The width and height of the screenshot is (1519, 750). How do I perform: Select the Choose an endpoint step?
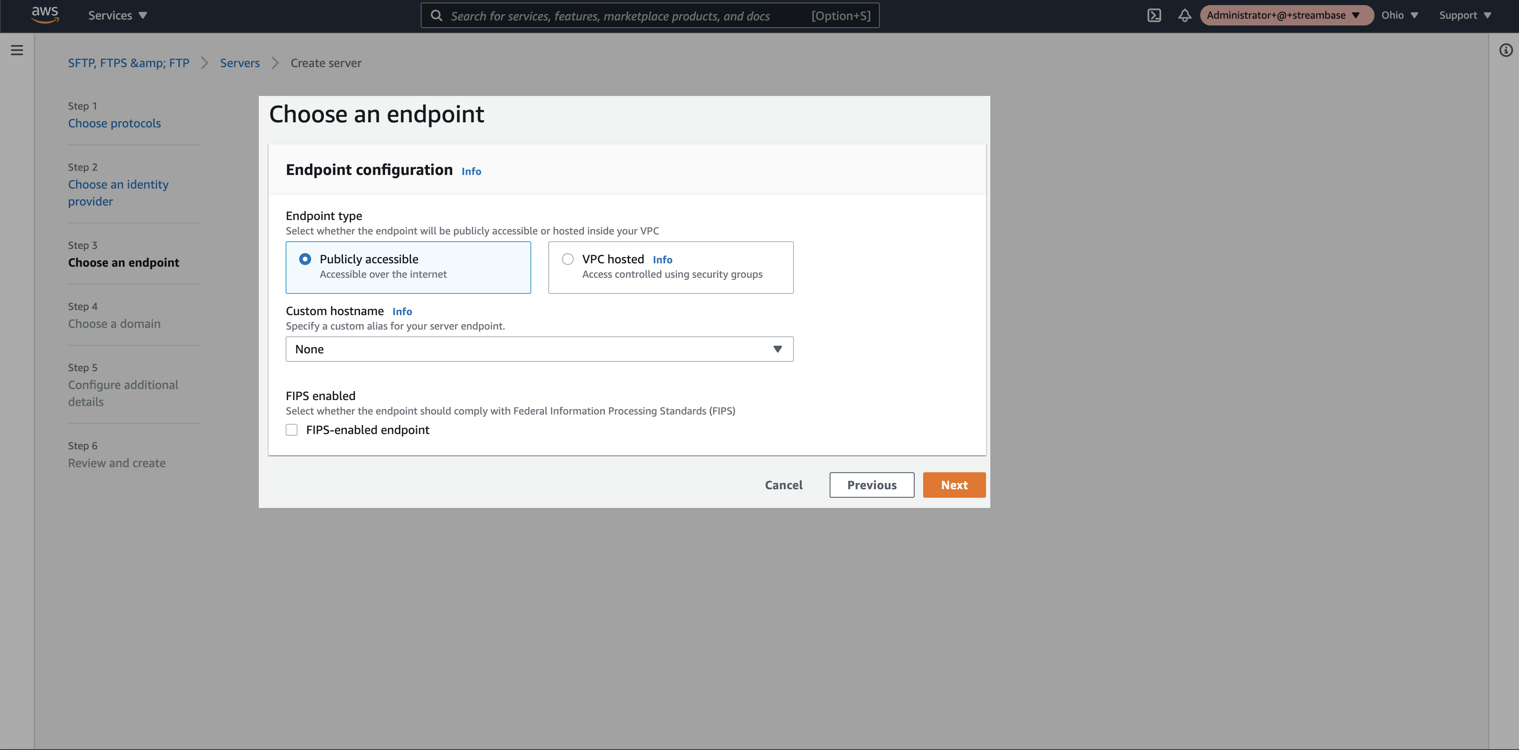(123, 262)
